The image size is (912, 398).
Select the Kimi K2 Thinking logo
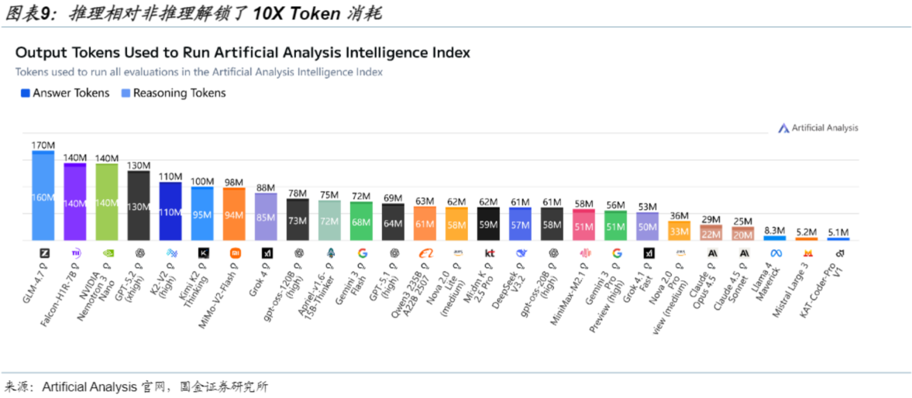[203, 253]
